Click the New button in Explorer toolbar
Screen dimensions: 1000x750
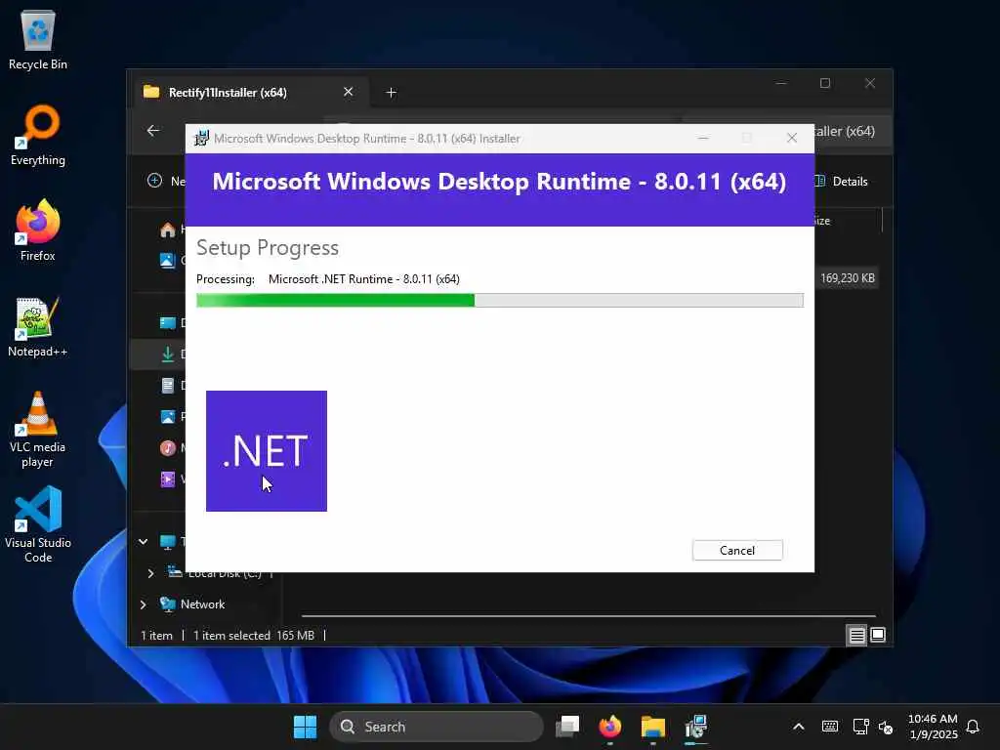point(167,181)
